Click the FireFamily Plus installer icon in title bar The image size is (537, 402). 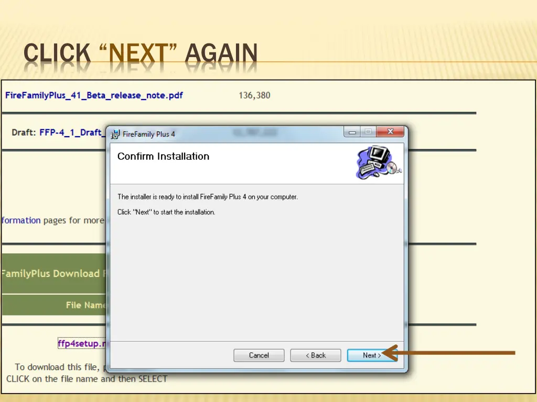tap(115, 133)
